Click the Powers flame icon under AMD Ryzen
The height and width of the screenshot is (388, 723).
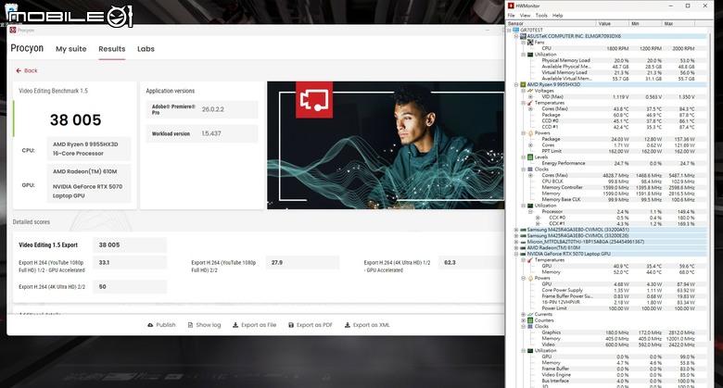coord(530,133)
